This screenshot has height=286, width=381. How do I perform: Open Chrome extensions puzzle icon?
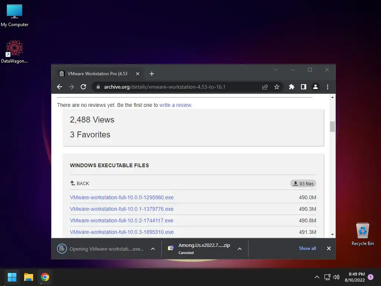tap(292, 87)
